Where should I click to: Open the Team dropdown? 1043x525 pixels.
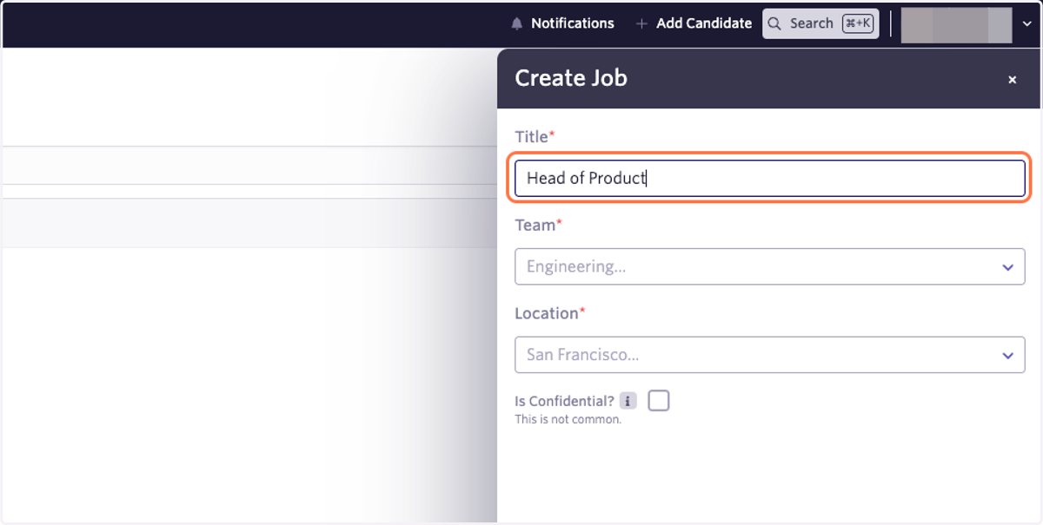(770, 266)
